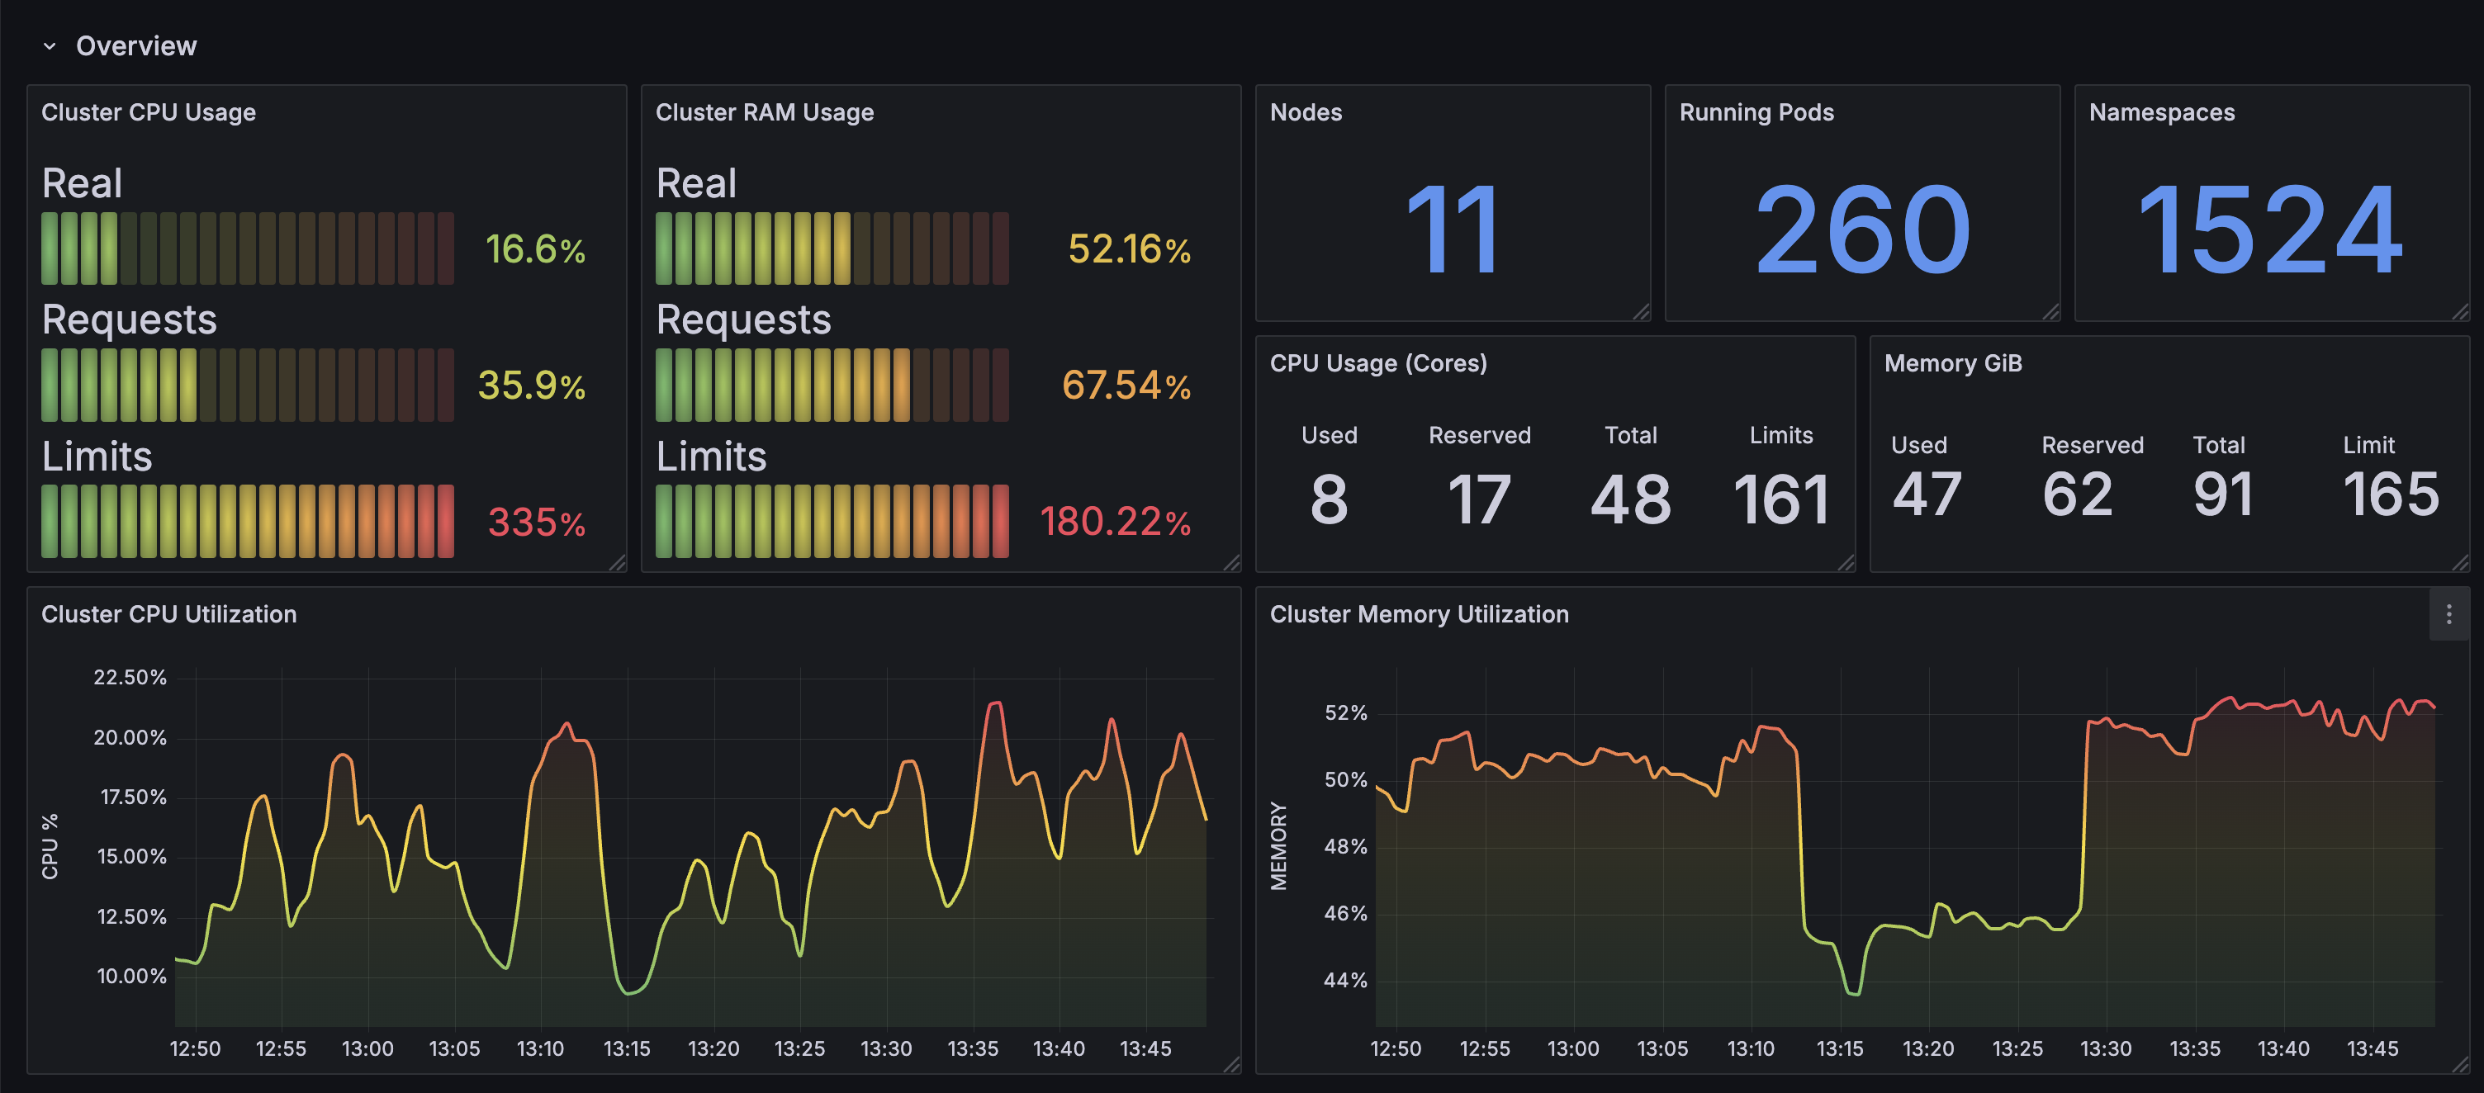The height and width of the screenshot is (1093, 2484).
Task: Open the Cluster RAM Usage panel title
Action: point(765,113)
